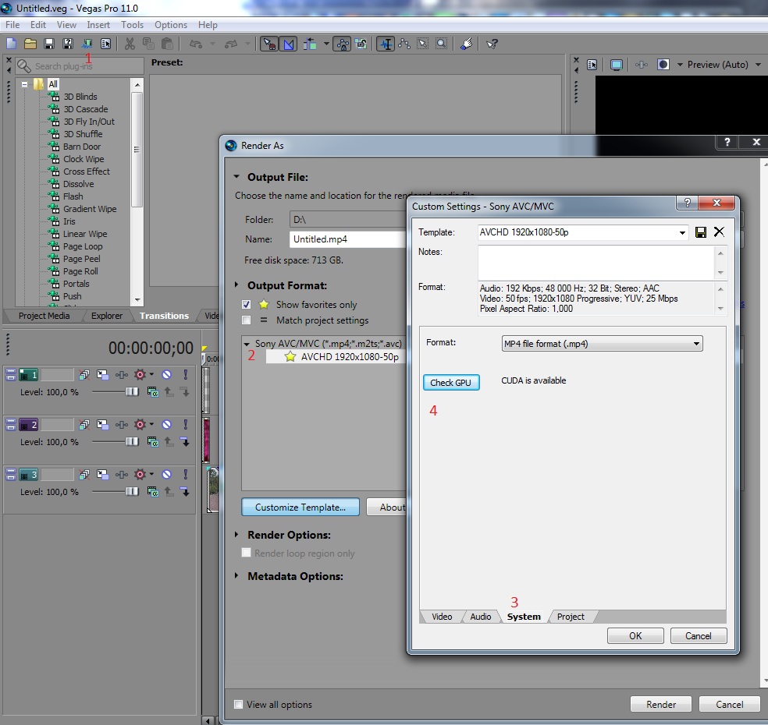Toggle Enable Snapping toolbar icon
The image size is (768, 725).
point(269,44)
